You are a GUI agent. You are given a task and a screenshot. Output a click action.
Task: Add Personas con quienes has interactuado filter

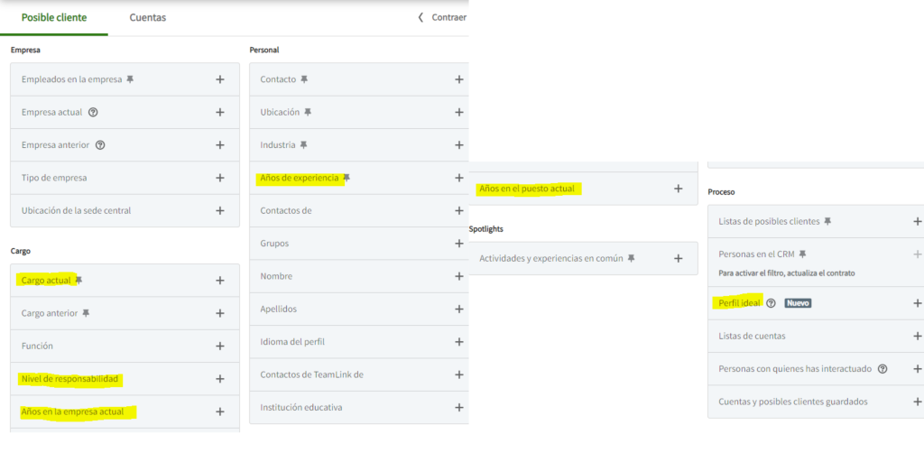coord(917,369)
